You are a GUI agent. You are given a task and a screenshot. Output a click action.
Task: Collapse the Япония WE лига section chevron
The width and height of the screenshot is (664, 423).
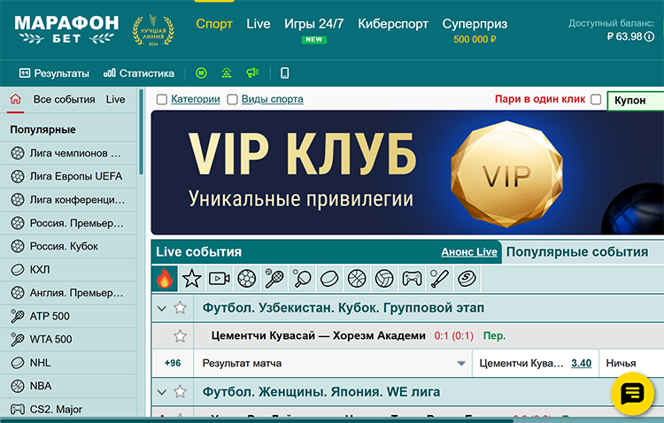pyautogui.click(x=162, y=393)
